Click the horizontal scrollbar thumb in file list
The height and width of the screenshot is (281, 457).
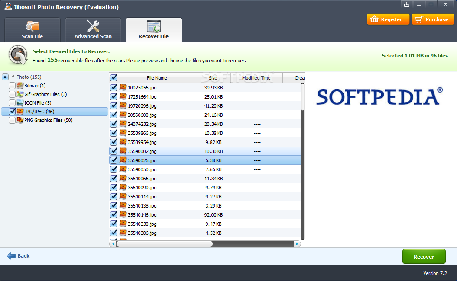[164, 244]
